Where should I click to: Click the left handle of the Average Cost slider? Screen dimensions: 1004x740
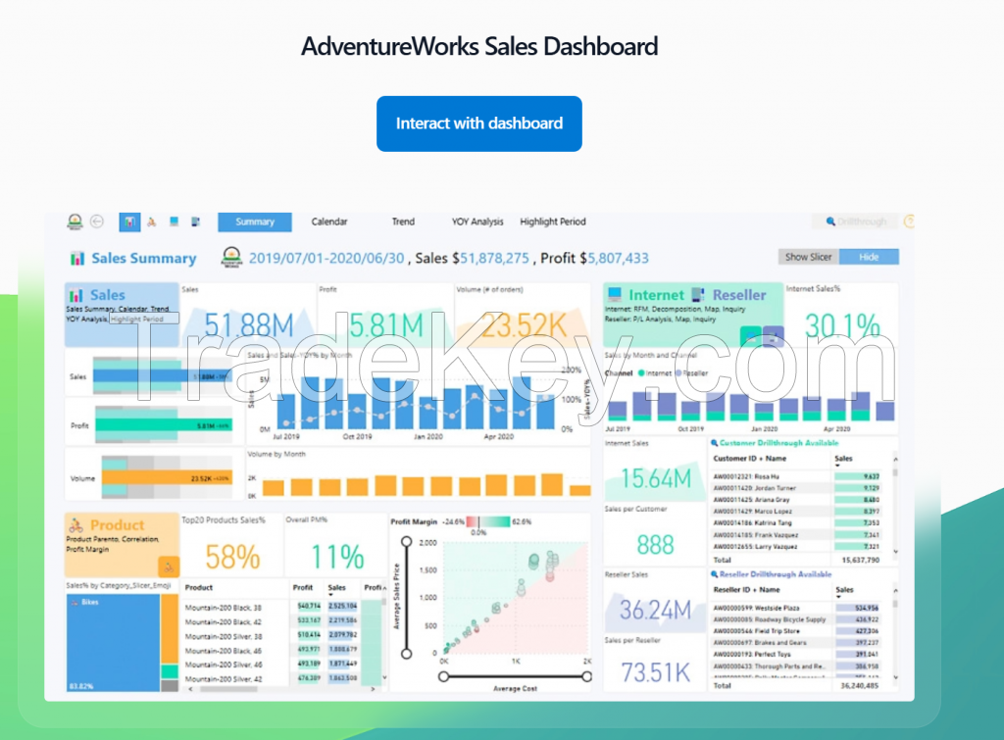[443, 676]
